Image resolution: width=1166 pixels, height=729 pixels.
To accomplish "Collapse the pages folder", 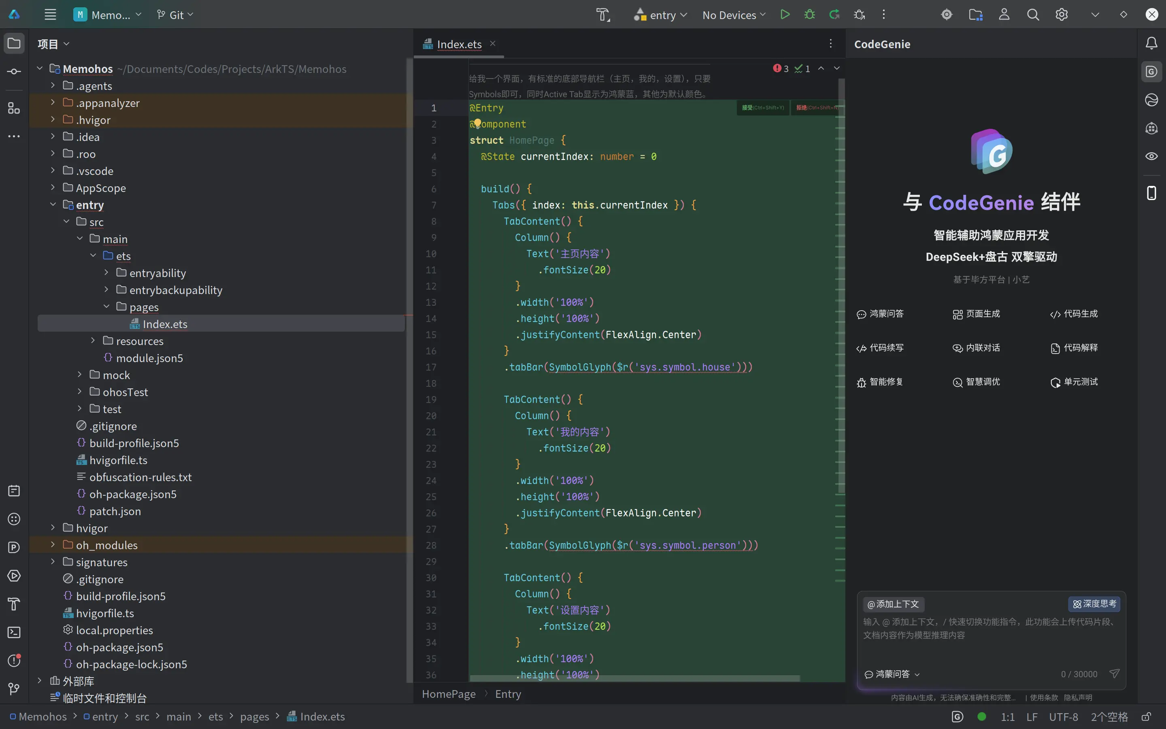I will (106, 307).
